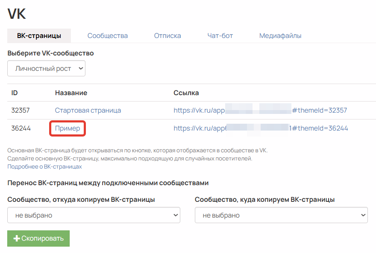
Task: Open the Стартовая страница page link
Action: (x=88, y=111)
